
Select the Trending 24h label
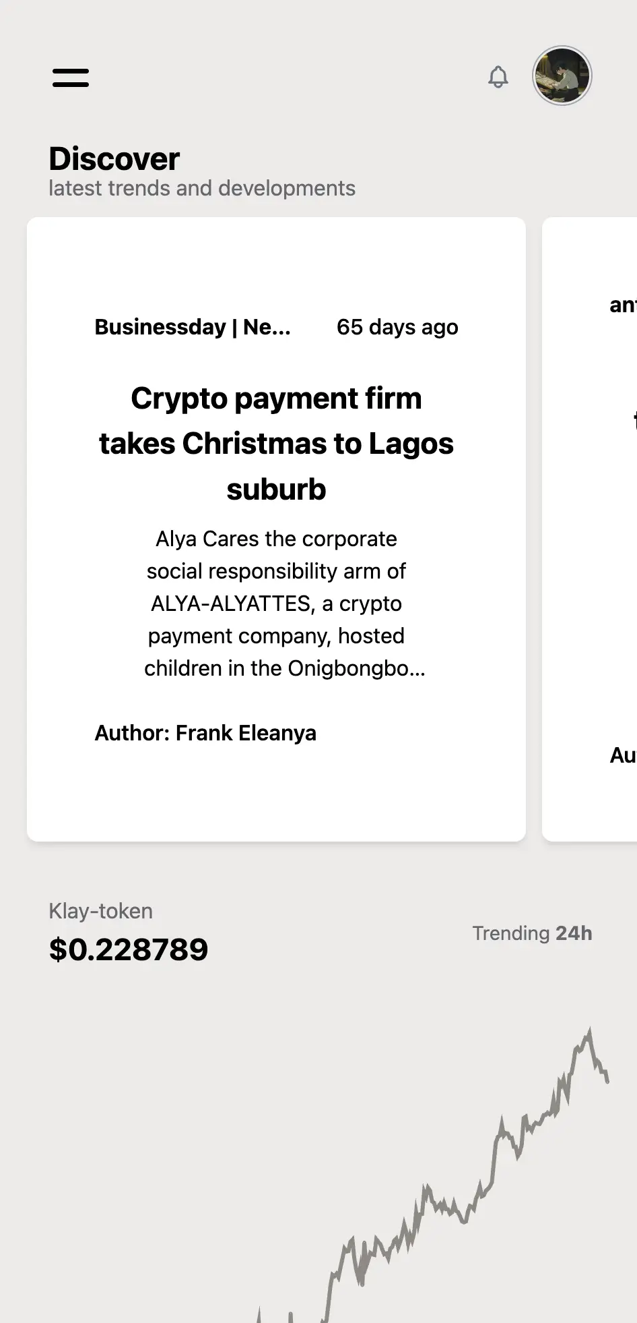coord(532,933)
